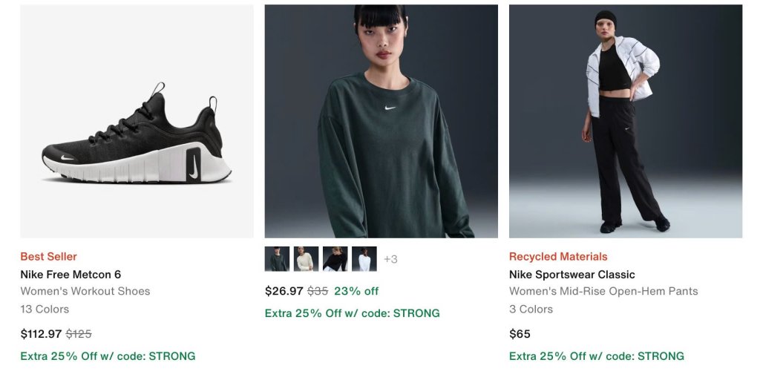Screen dimensions: 760x383
Task: Click the $65 pants price
Action: 520,334
